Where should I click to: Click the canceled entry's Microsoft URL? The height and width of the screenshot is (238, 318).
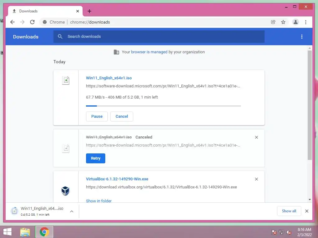point(163,145)
